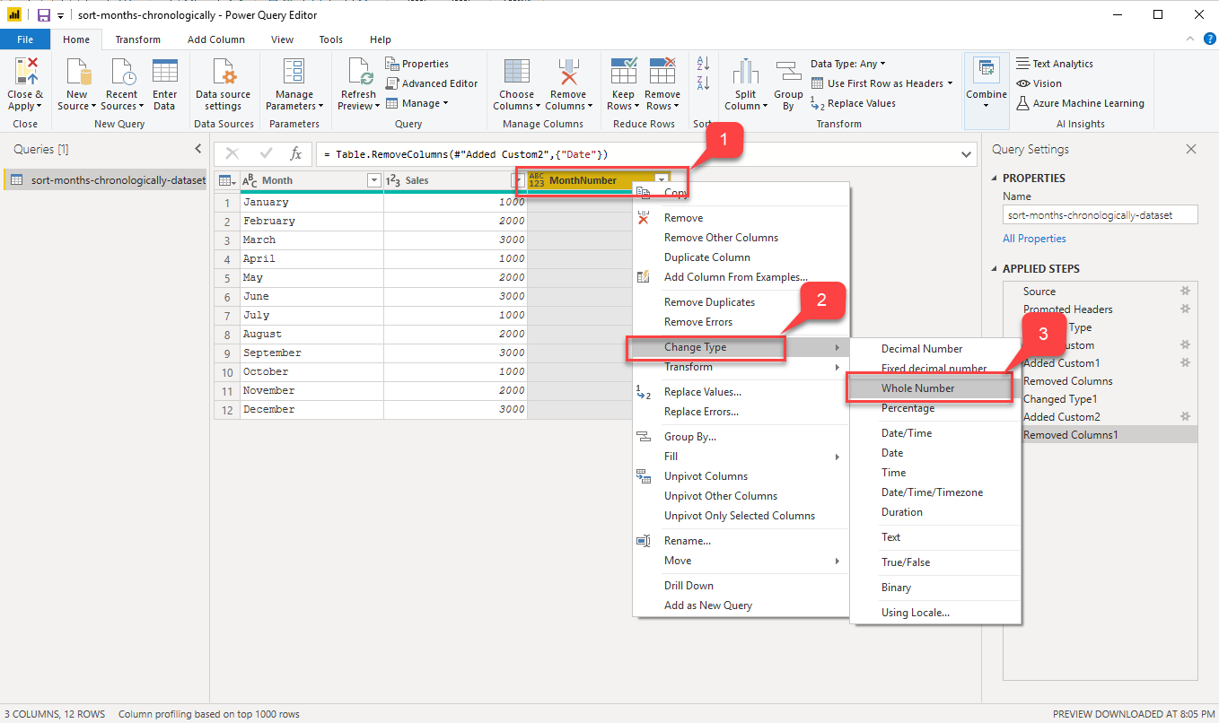Open the Data Type: Any dropdown
The width and height of the screenshot is (1219, 723).
pos(847,64)
